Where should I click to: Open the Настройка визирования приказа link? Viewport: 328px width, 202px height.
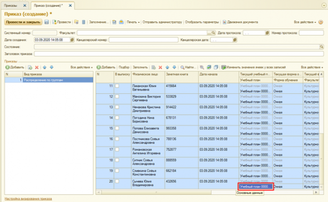(x=28, y=199)
